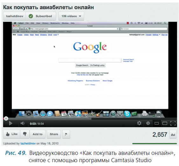Click the Skype icon in the Dock
This screenshot has height=166, width=179.
pos(127,113)
